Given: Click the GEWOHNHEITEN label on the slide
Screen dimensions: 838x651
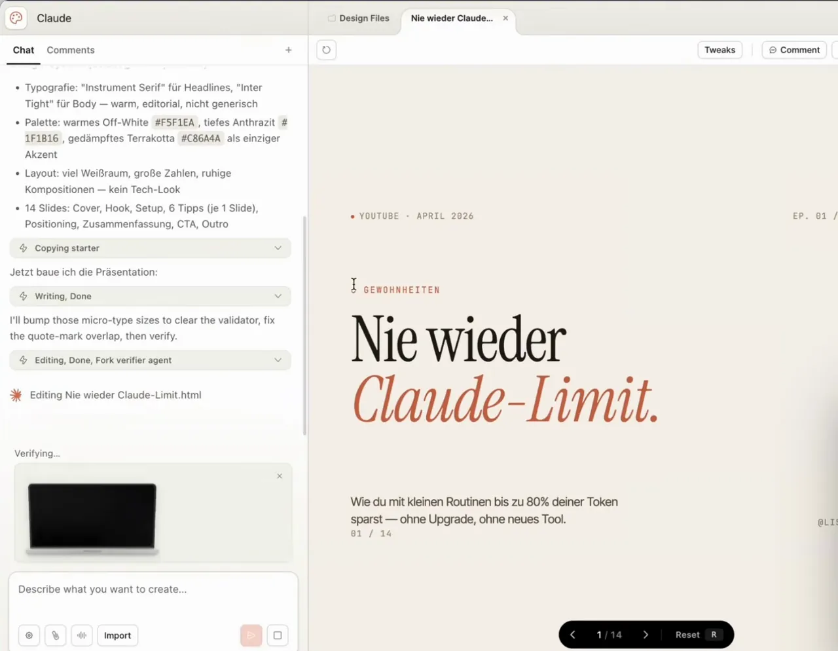Looking at the screenshot, I should pyautogui.click(x=402, y=290).
